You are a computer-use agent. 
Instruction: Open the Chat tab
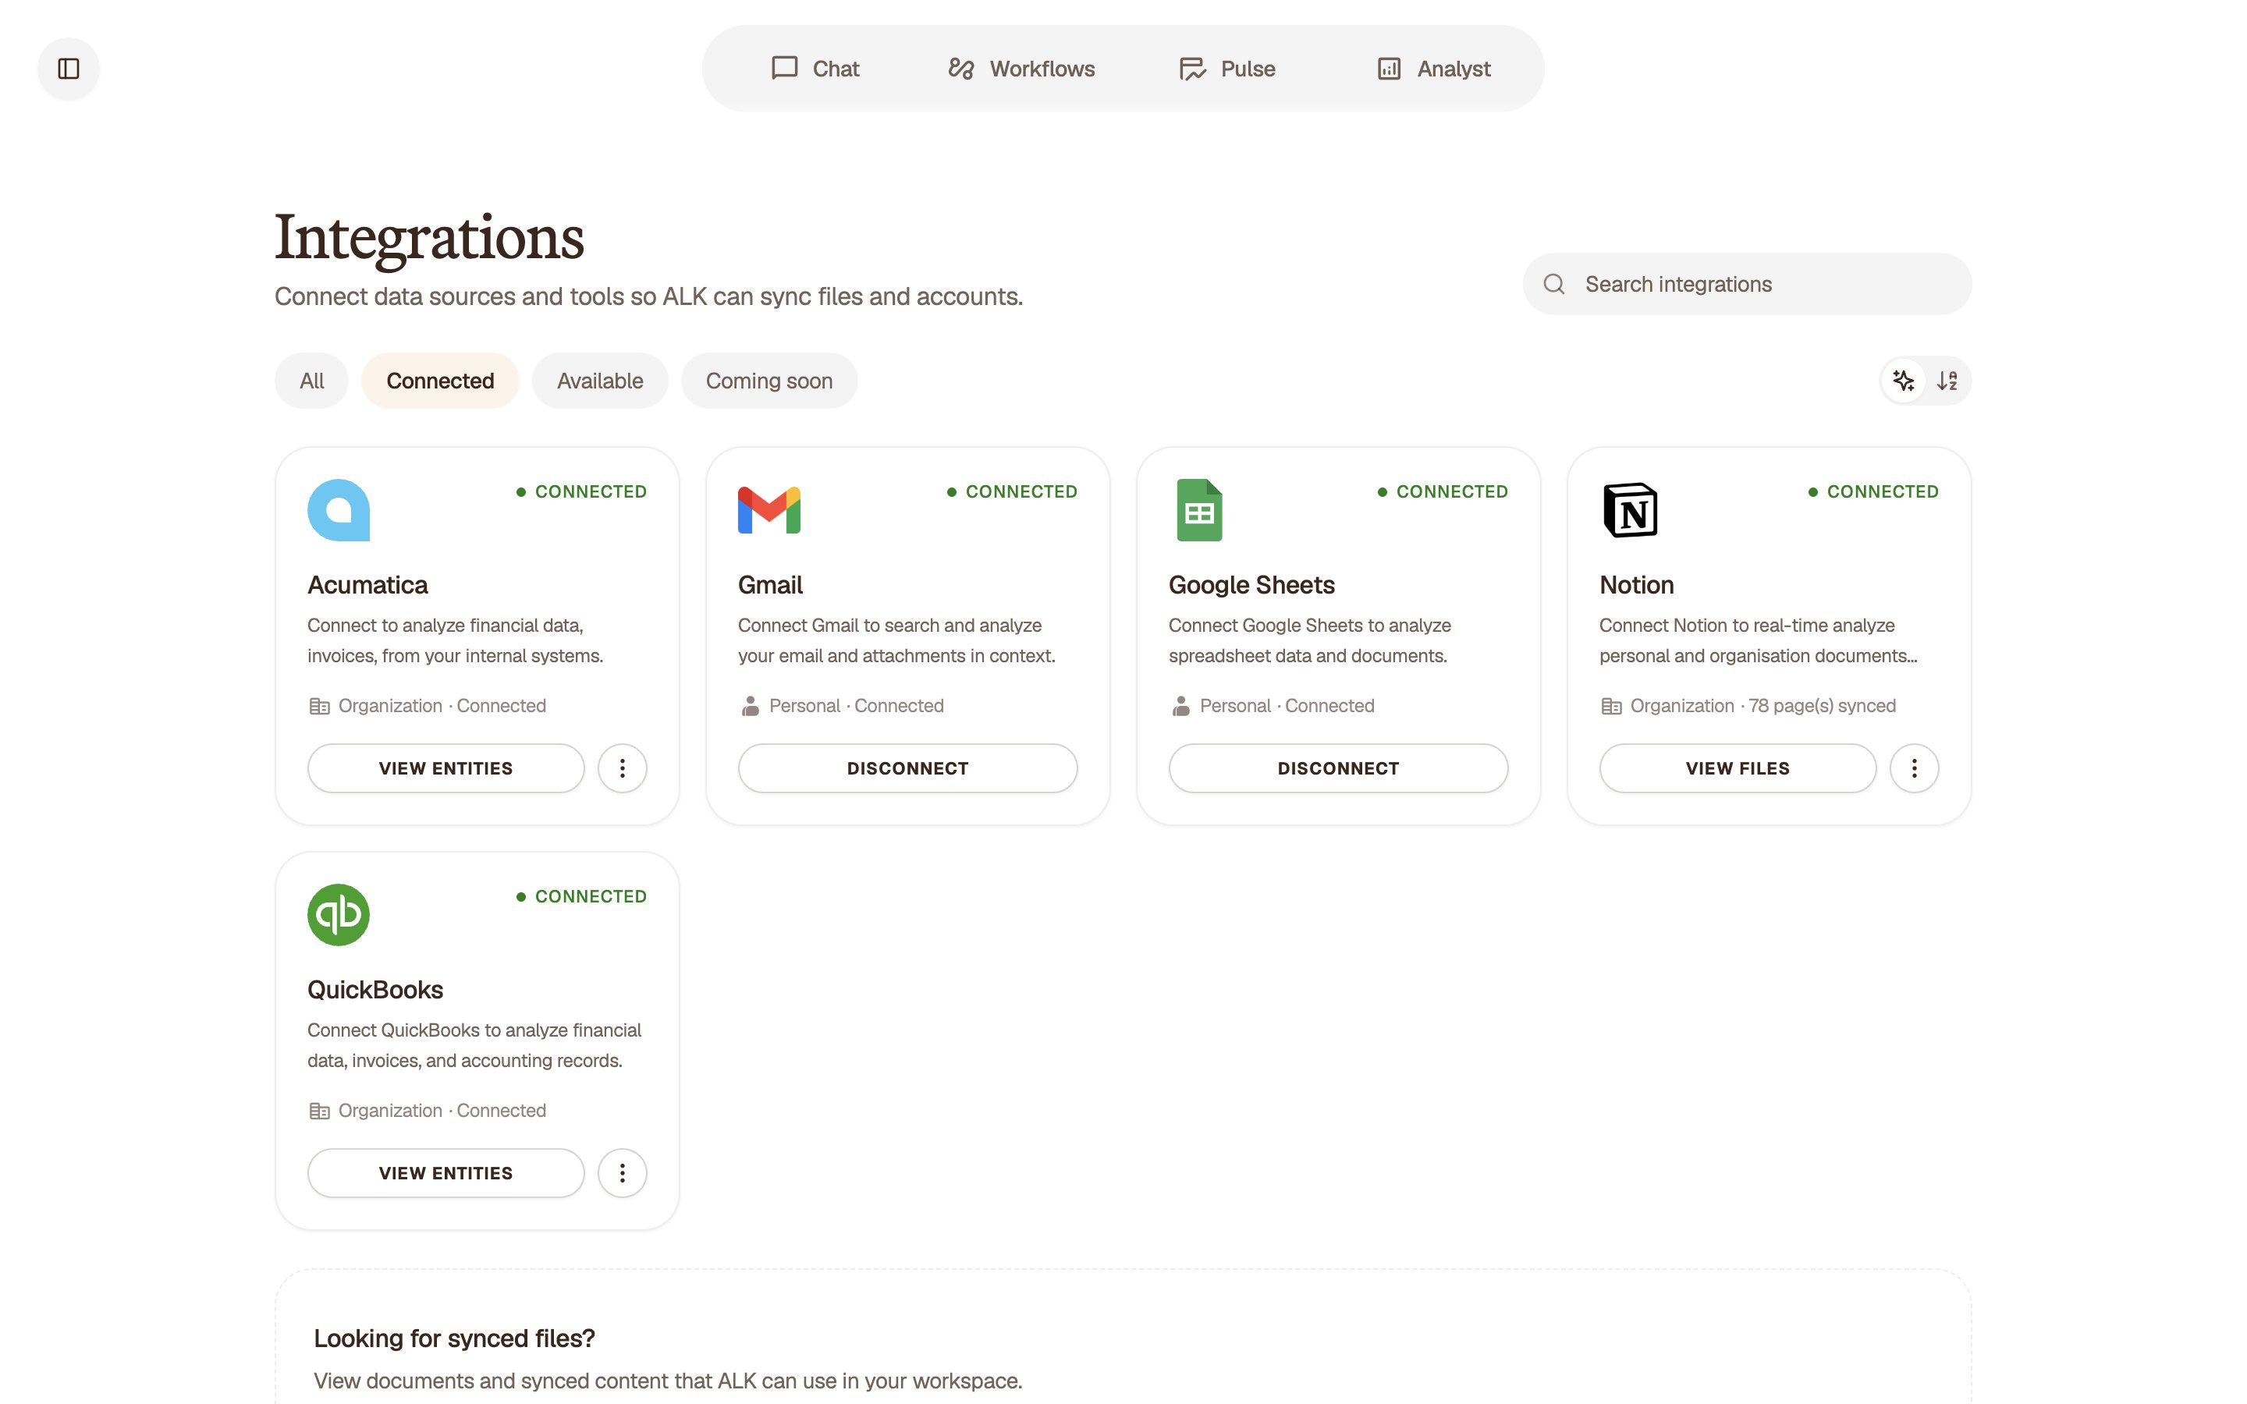pos(815,69)
